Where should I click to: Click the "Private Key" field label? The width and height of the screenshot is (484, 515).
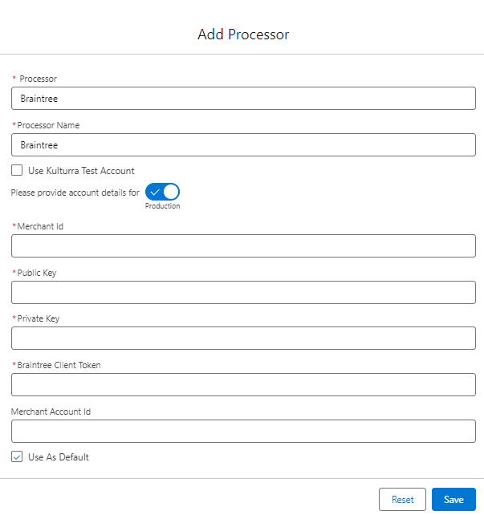click(39, 319)
